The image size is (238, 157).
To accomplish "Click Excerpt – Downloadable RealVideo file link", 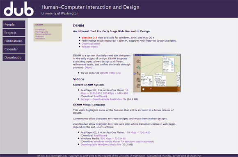I will coord(103,99).
